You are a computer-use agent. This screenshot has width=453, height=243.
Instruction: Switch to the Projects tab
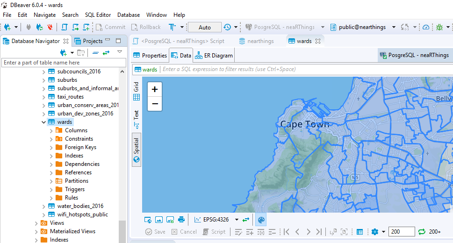click(x=88, y=41)
